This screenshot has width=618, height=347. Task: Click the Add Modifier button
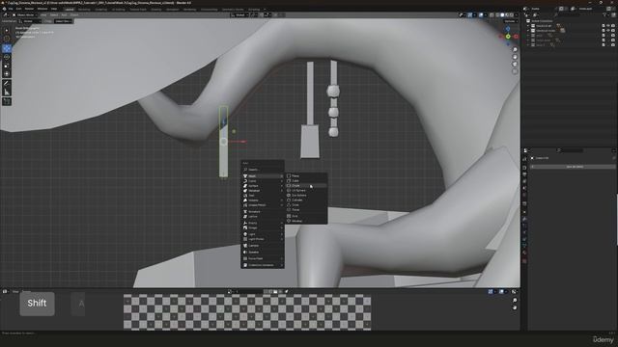[x=574, y=167]
